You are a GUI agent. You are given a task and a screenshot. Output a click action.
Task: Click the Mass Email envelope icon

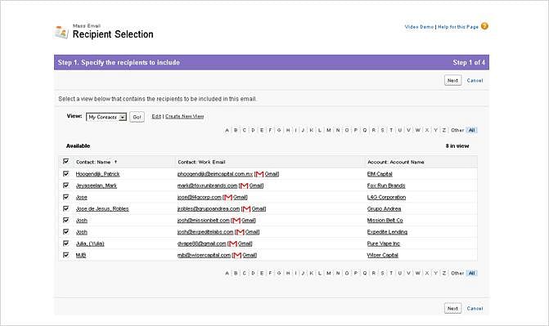click(x=61, y=32)
